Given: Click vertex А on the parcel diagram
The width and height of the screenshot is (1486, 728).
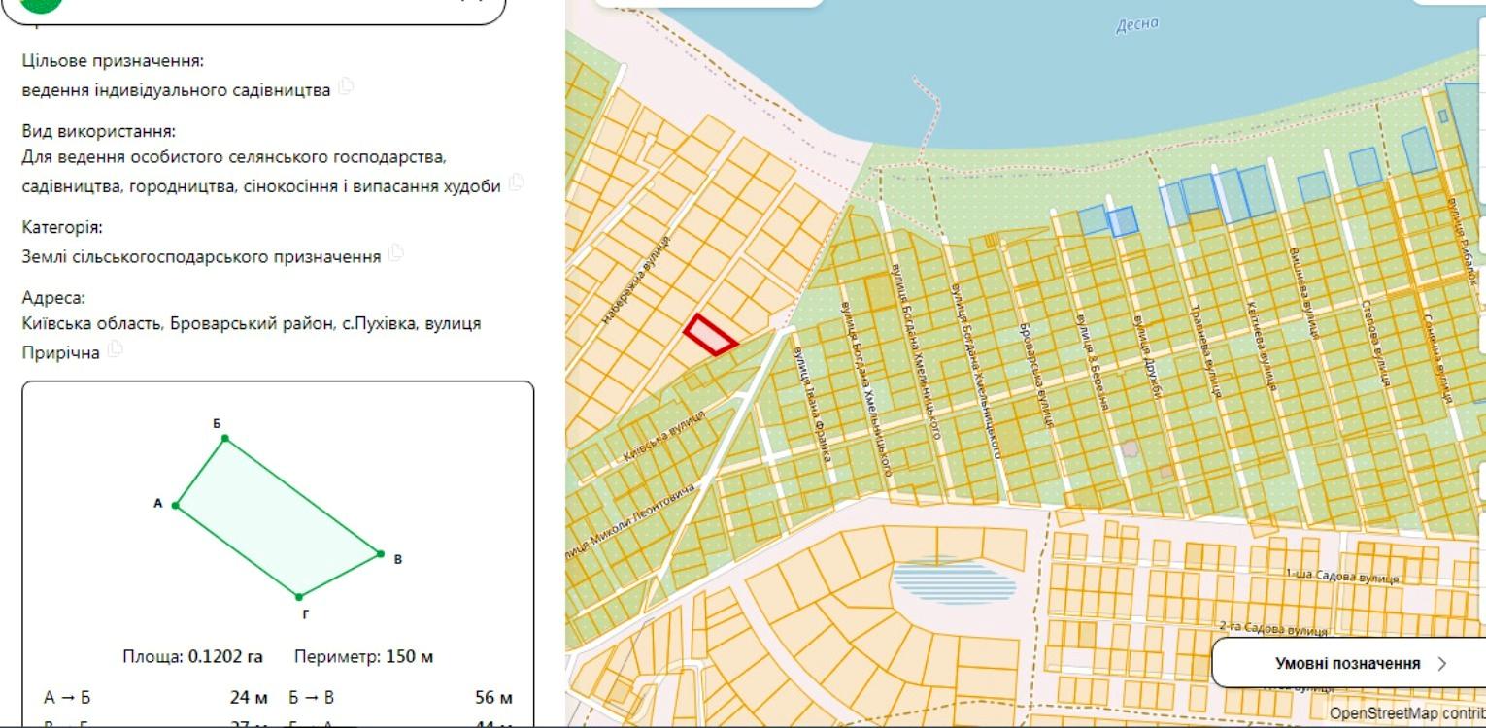Looking at the screenshot, I should pos(176,505).
